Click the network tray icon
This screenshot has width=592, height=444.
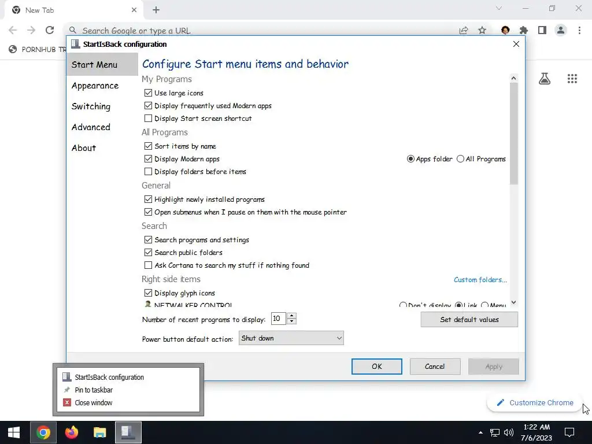[495, 432]
